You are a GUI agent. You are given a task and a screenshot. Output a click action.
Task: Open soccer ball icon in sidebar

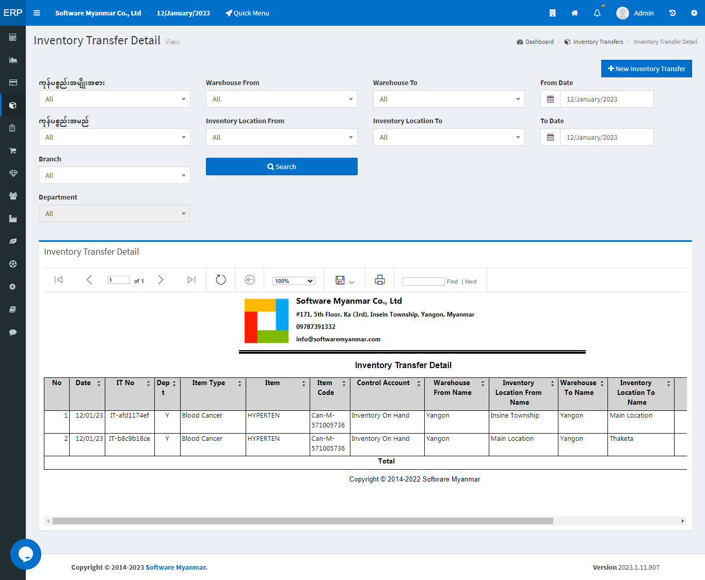click(x=13, y=264)
